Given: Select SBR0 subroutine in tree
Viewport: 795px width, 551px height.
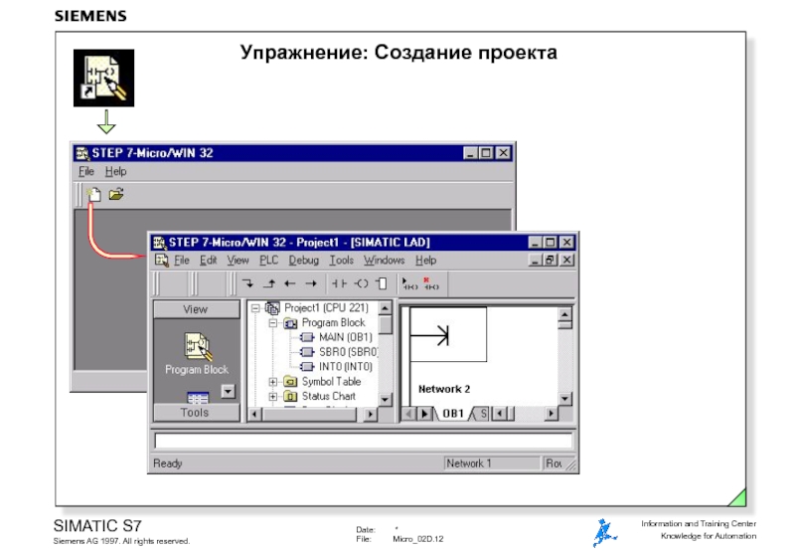Looking at the screenshot, I should (349, 352).
